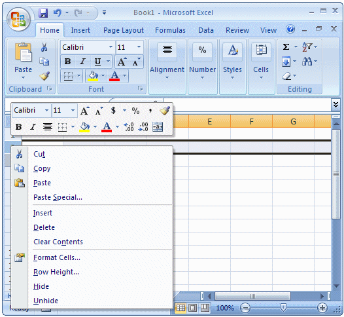Click the Office Button logo
The height and width of the screenshot is (317, 344).
pos(18,20)
